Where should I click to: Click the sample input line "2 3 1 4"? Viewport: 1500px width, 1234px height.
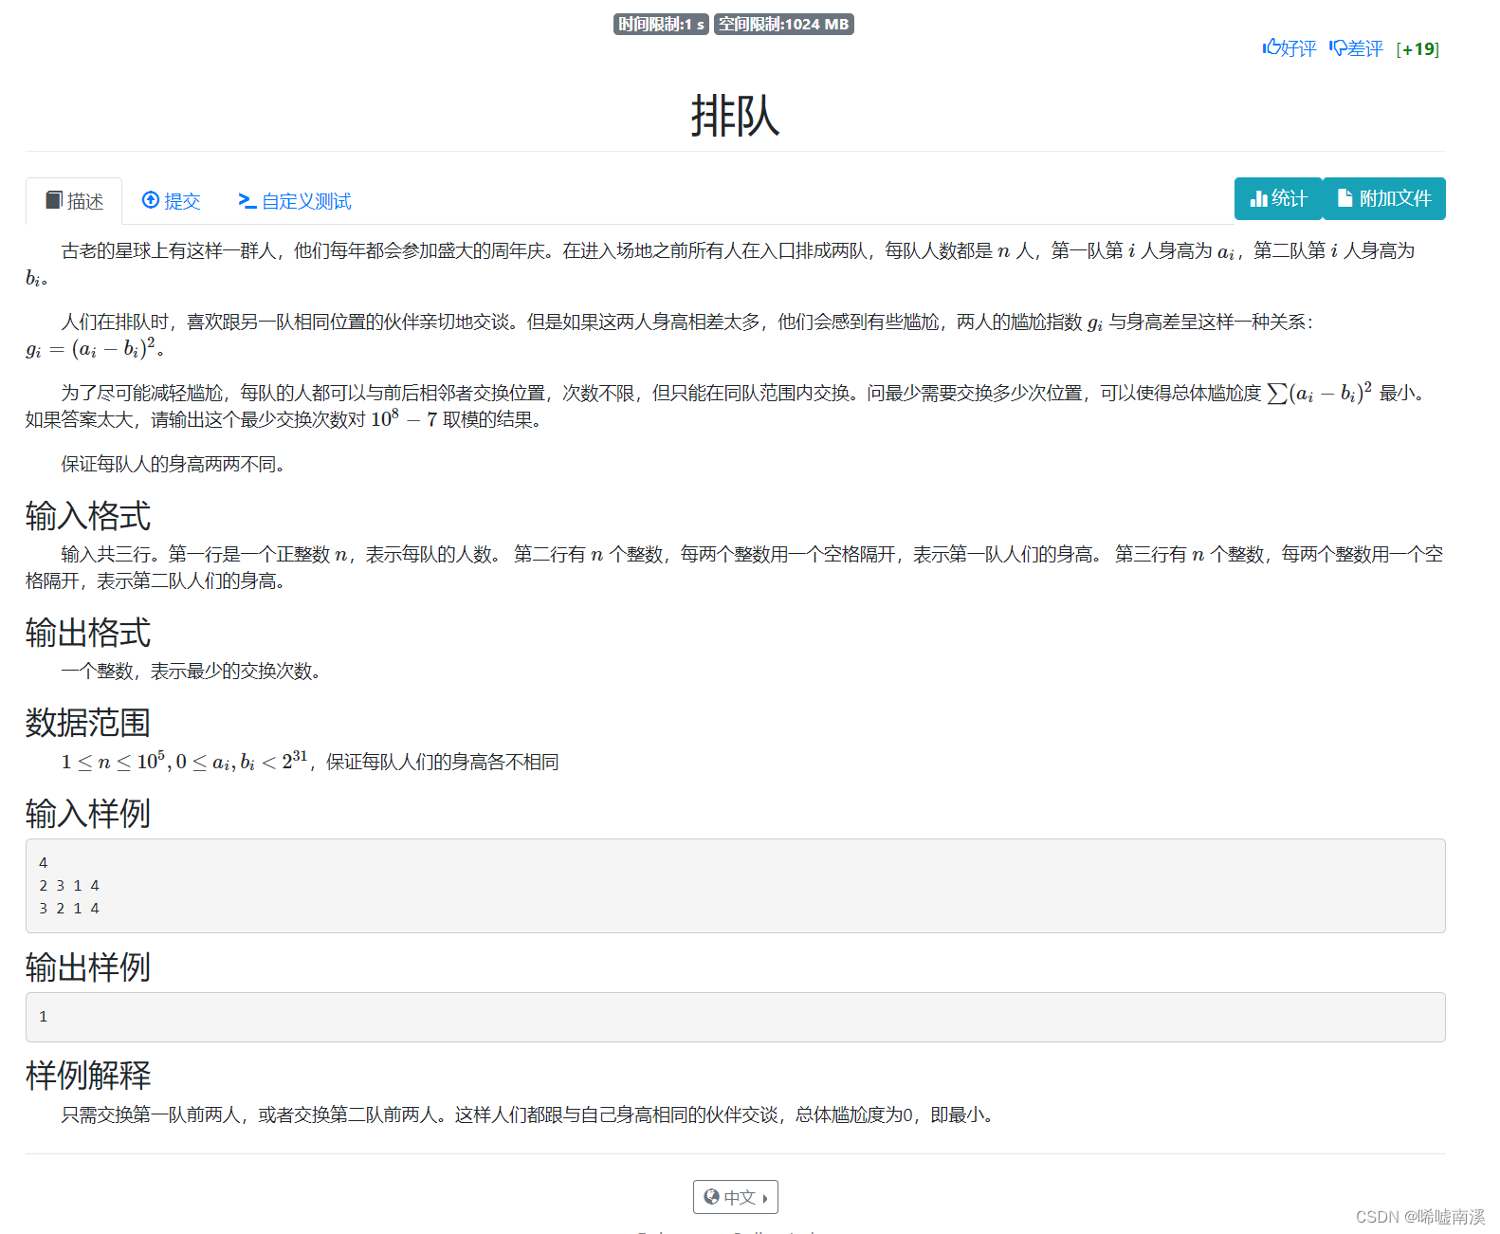coord(69,886)
